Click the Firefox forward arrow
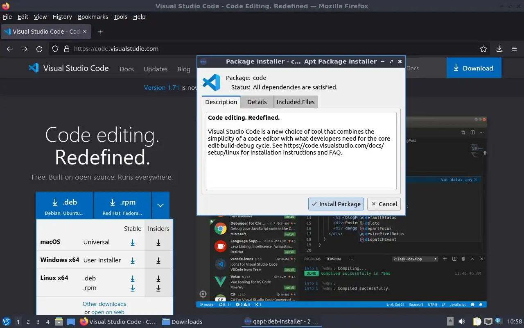Screen dimensions: 524x328 tap(25, 49)
